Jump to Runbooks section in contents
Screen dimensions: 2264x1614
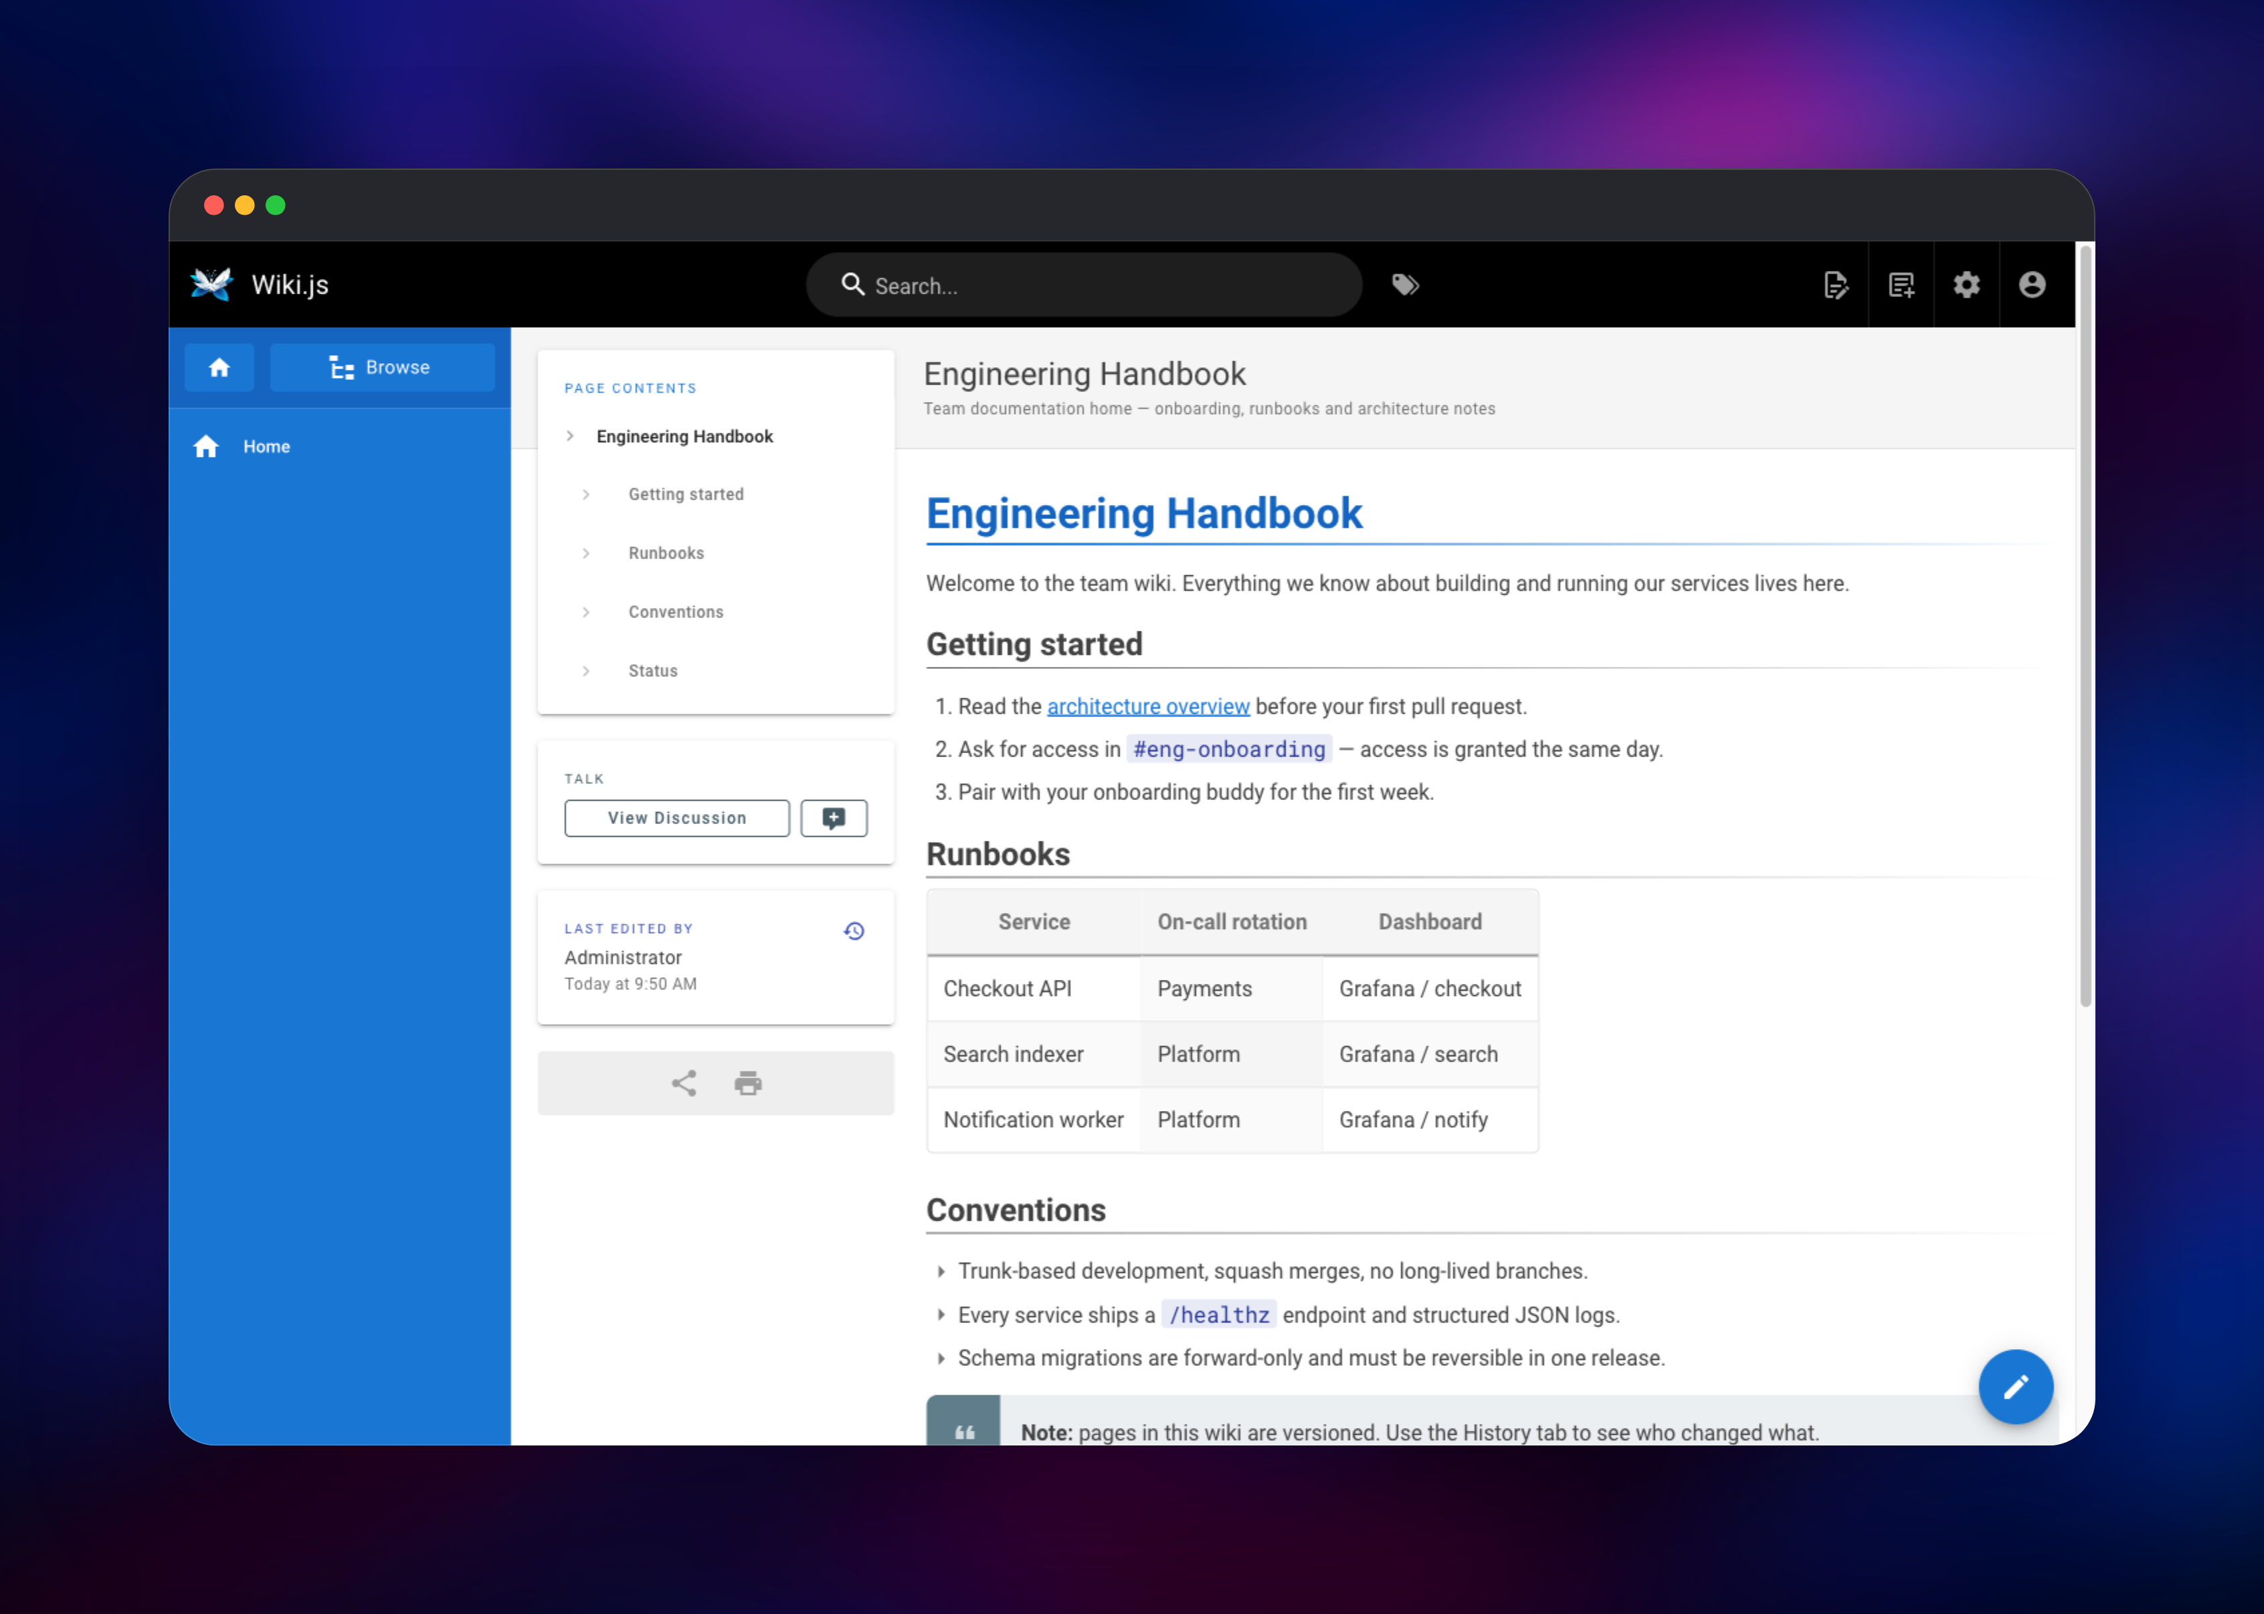(x=666, y=552)
